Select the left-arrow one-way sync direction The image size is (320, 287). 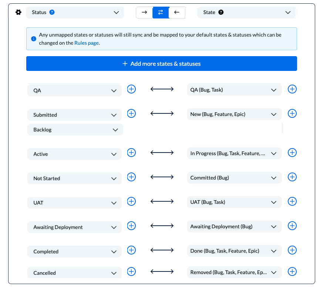click(x=177, y=13)
